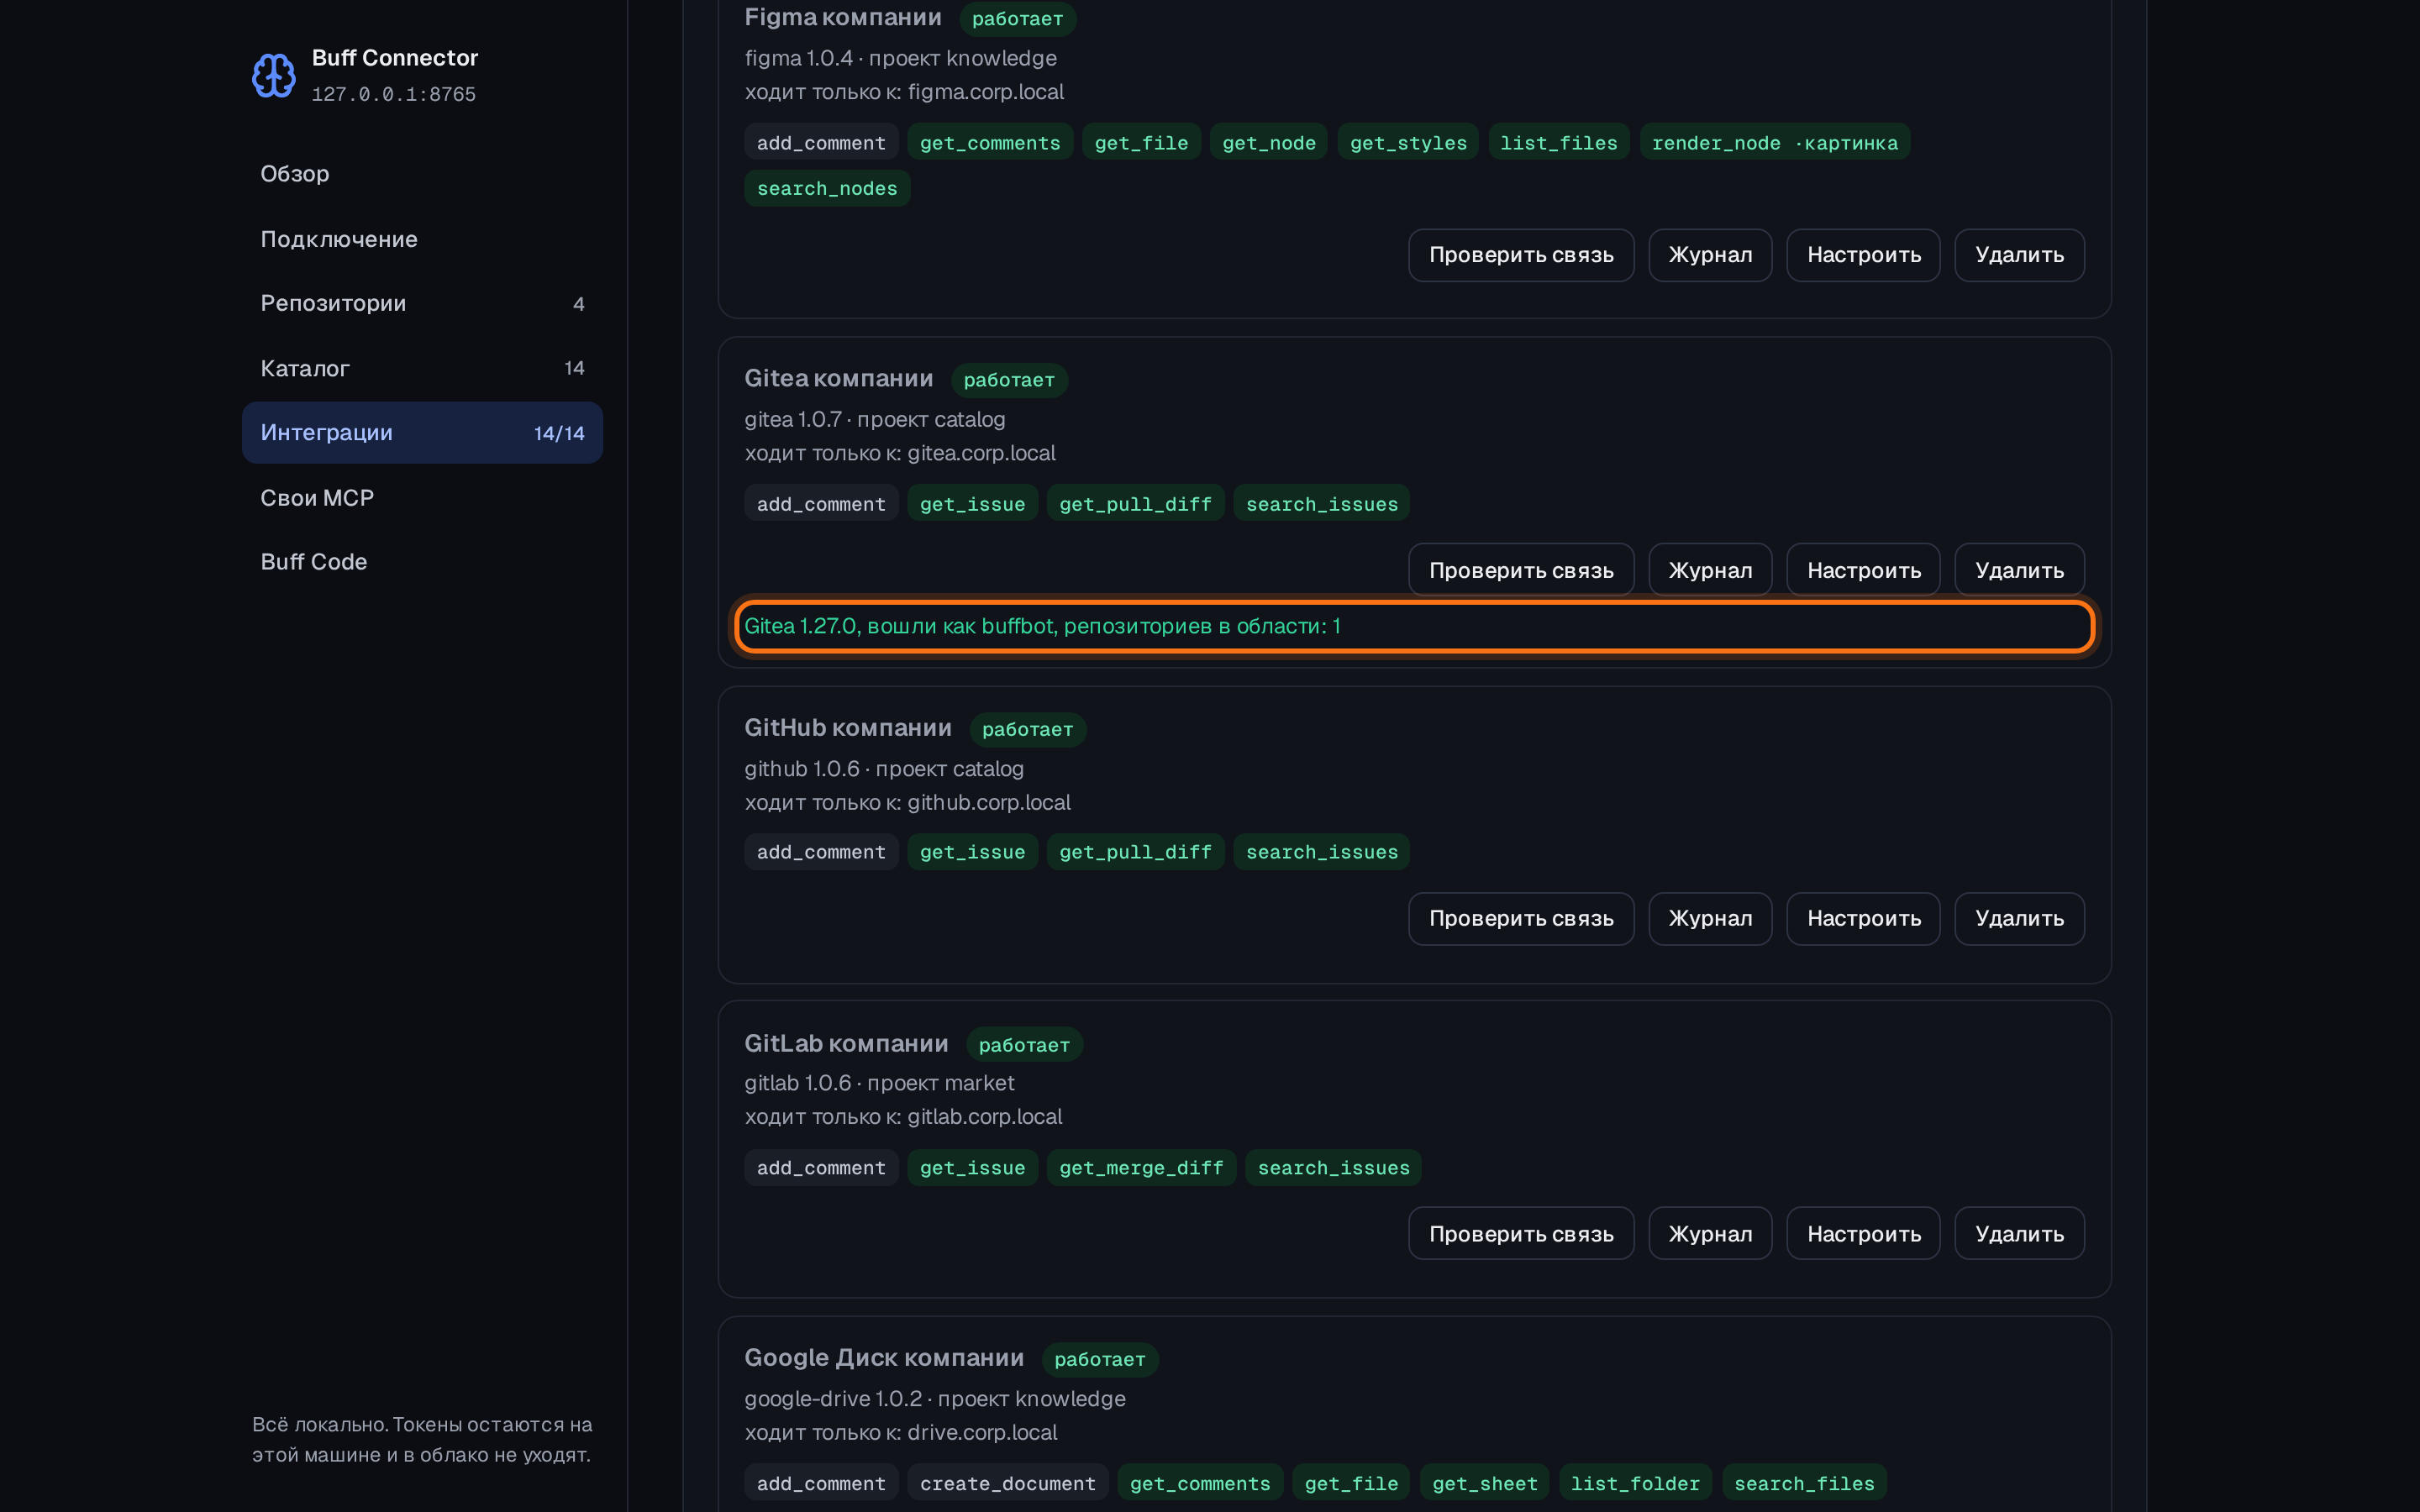Select the Интеграции sidebar item
This screenshot has width=2420, height=1512.
pyautogui.click(x=422, y=433)
